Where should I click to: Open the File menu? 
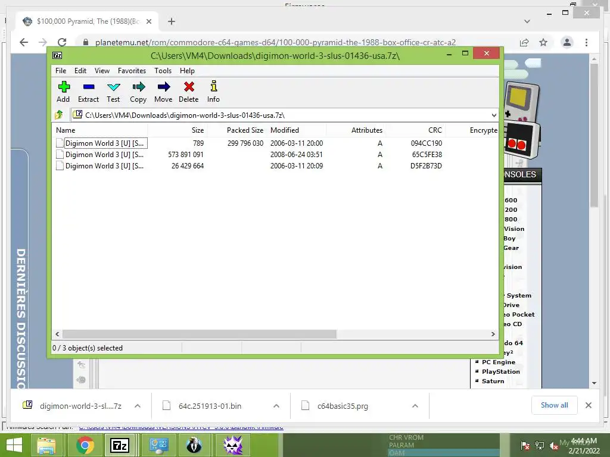click(x=61, y=71)
